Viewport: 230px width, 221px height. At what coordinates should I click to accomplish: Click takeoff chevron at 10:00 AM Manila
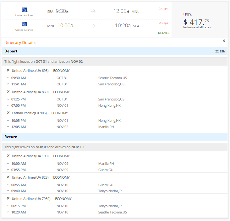(8, 164)
